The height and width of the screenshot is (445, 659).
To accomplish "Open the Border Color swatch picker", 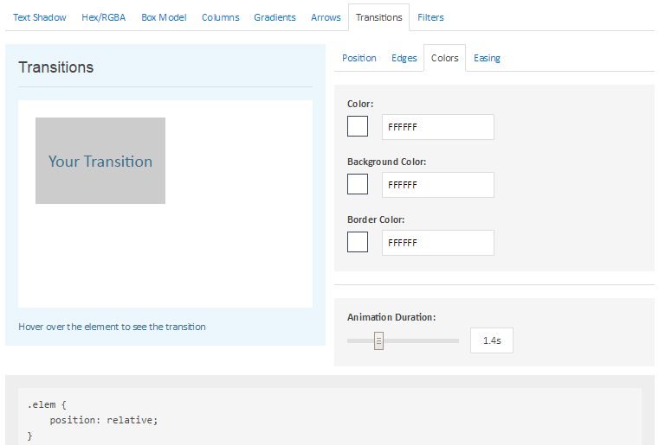I will coord(358,242).
